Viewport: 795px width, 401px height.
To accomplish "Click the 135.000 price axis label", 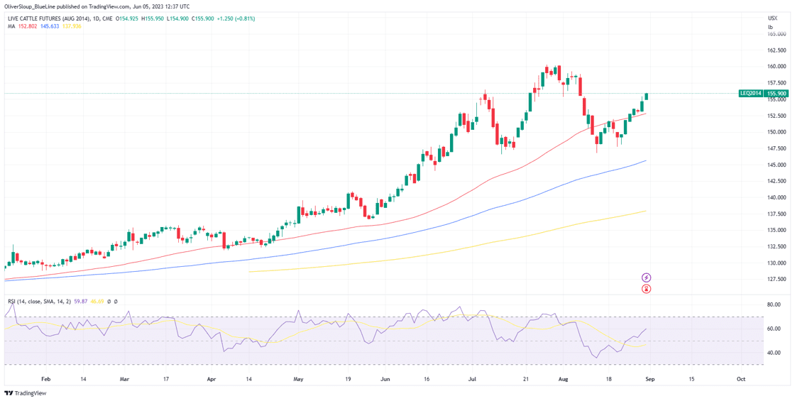I will click(777, 230).
